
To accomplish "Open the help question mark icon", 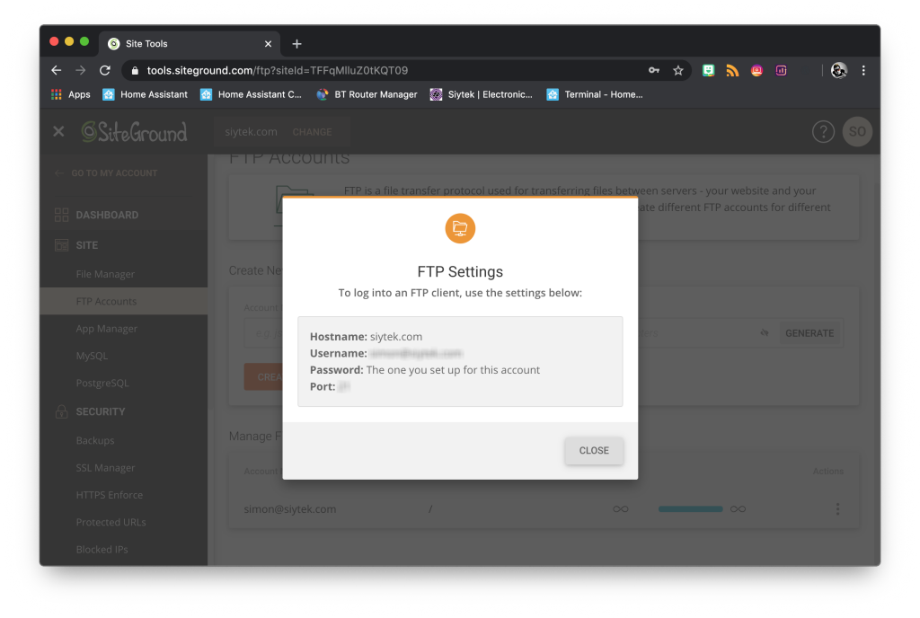I will coord(823,131).
